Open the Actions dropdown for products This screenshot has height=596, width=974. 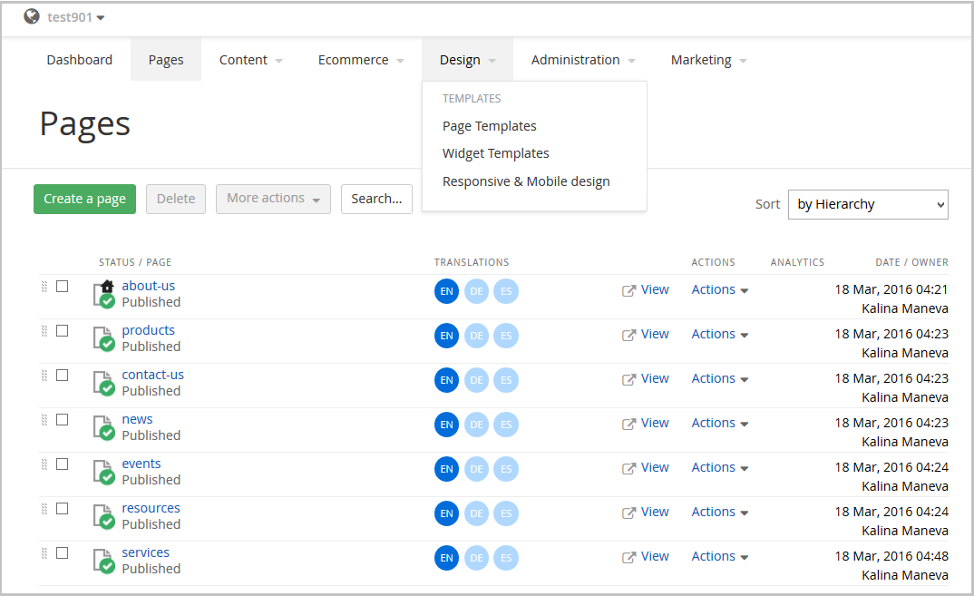[719, 334]
